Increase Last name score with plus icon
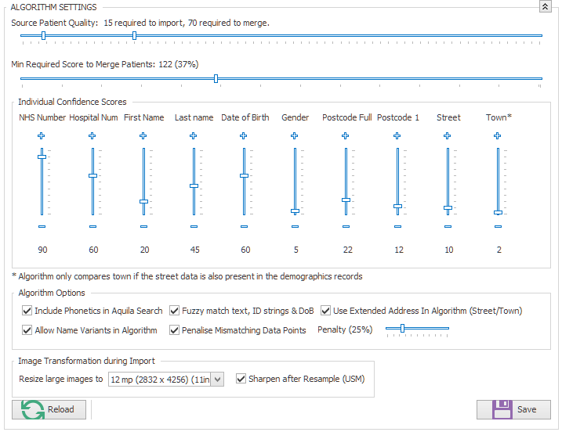The height and width of the screenshot is (432, 562). click(x=193, y=135)
